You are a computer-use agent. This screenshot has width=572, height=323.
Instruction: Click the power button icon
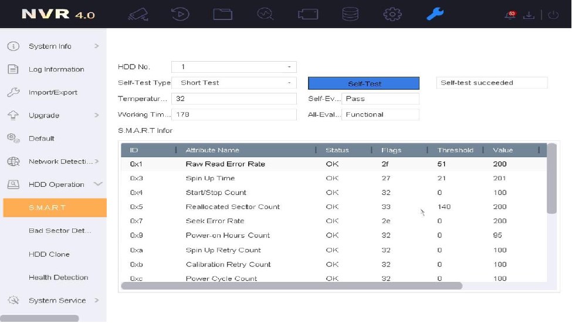point(553,15)
